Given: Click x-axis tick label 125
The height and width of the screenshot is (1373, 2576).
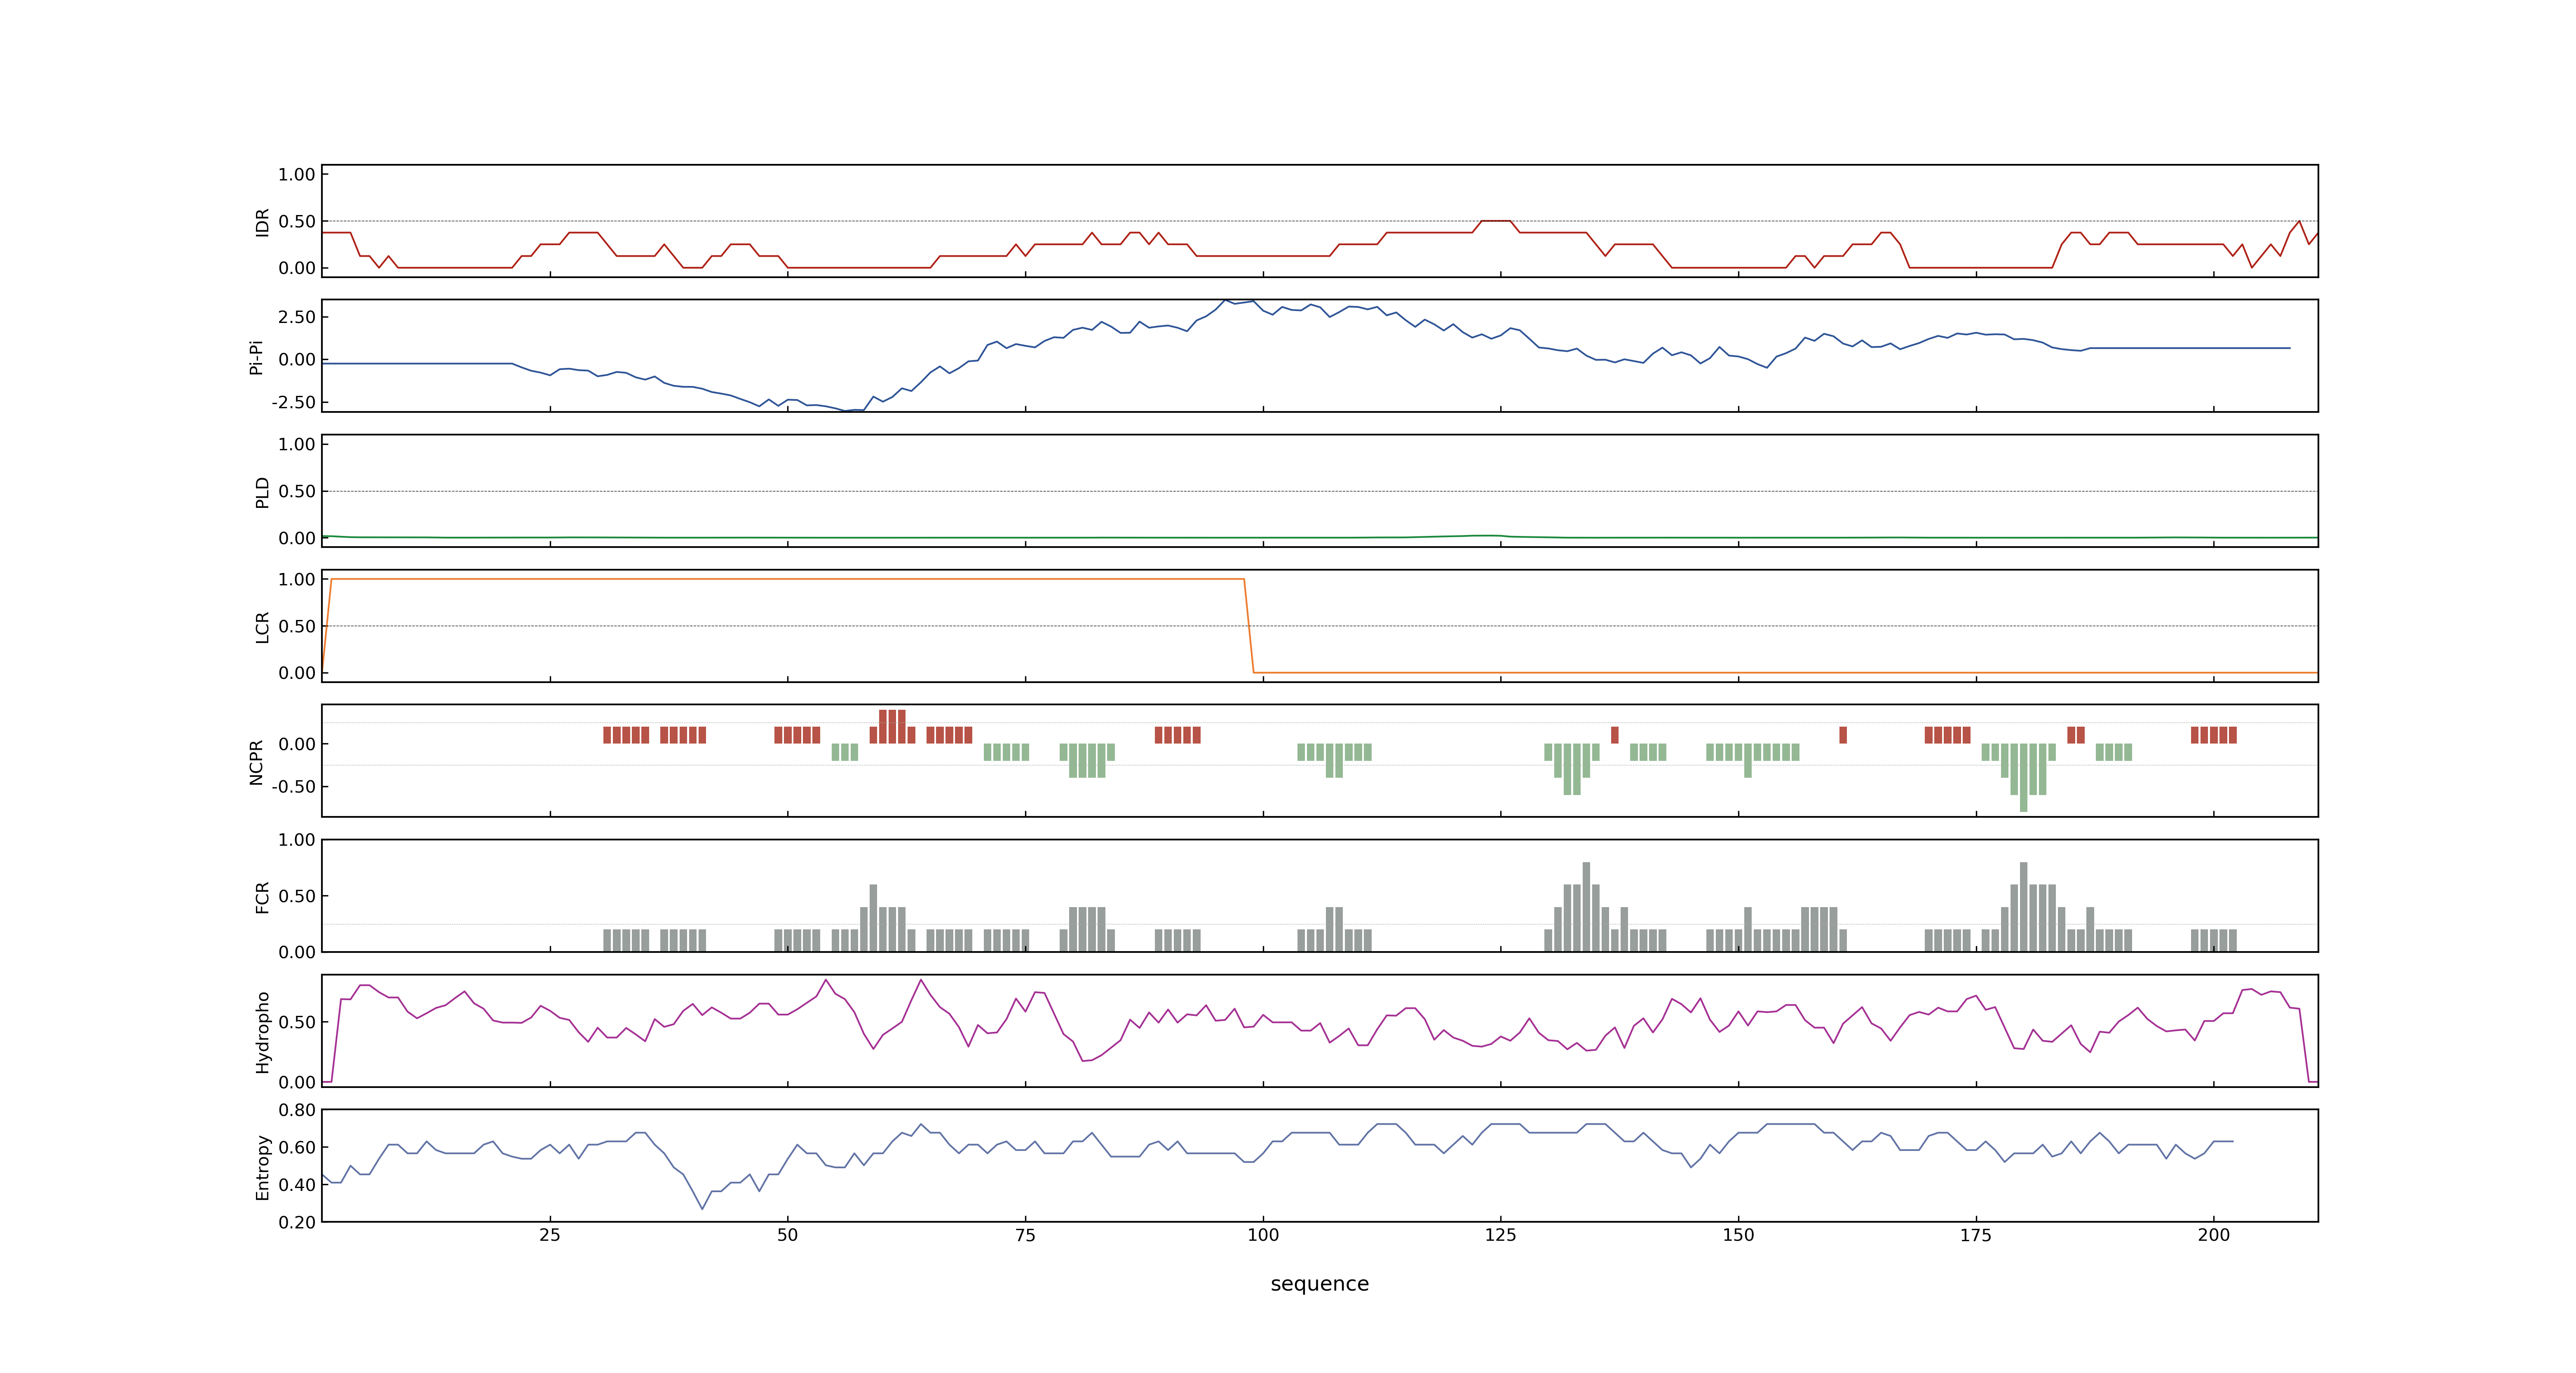Looking at the screenshot, I should 1501,1235.
